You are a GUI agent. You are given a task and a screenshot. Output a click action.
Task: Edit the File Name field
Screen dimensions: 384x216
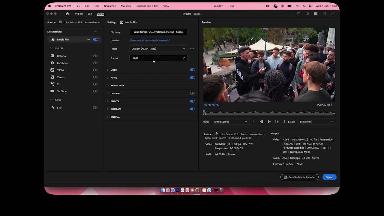click(158, 32)
